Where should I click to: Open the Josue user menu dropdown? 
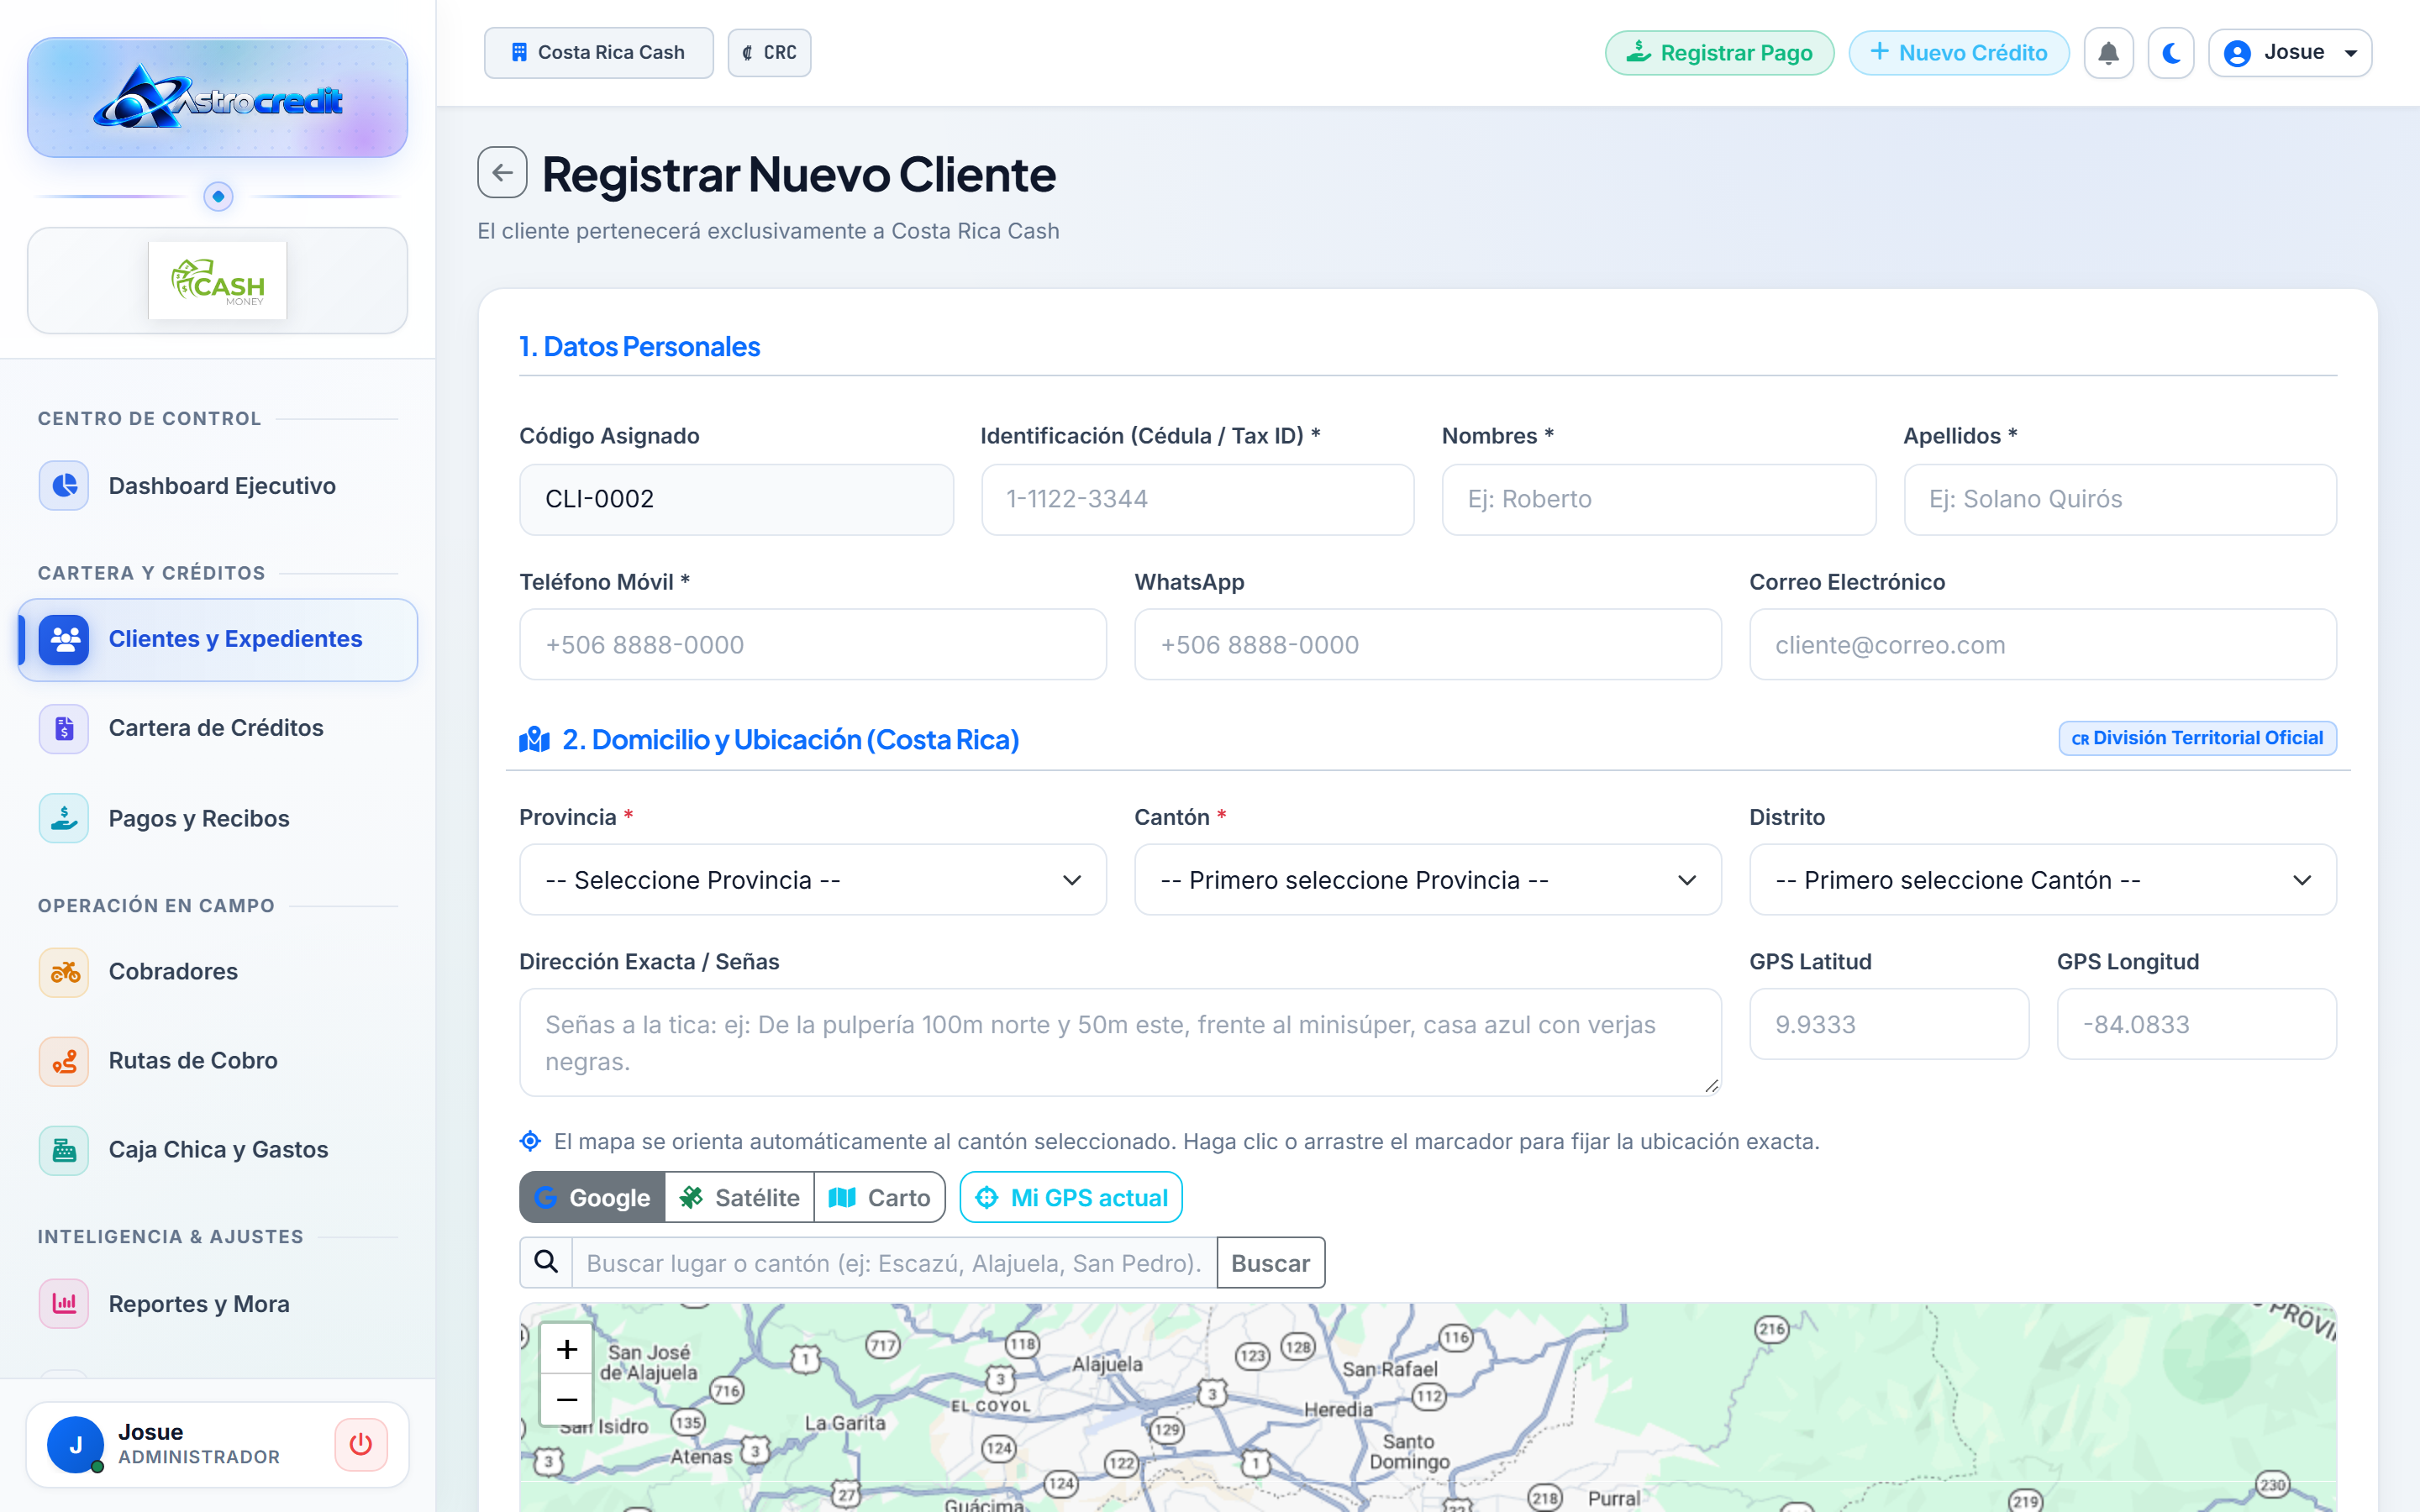click(x=2290, y=53)
